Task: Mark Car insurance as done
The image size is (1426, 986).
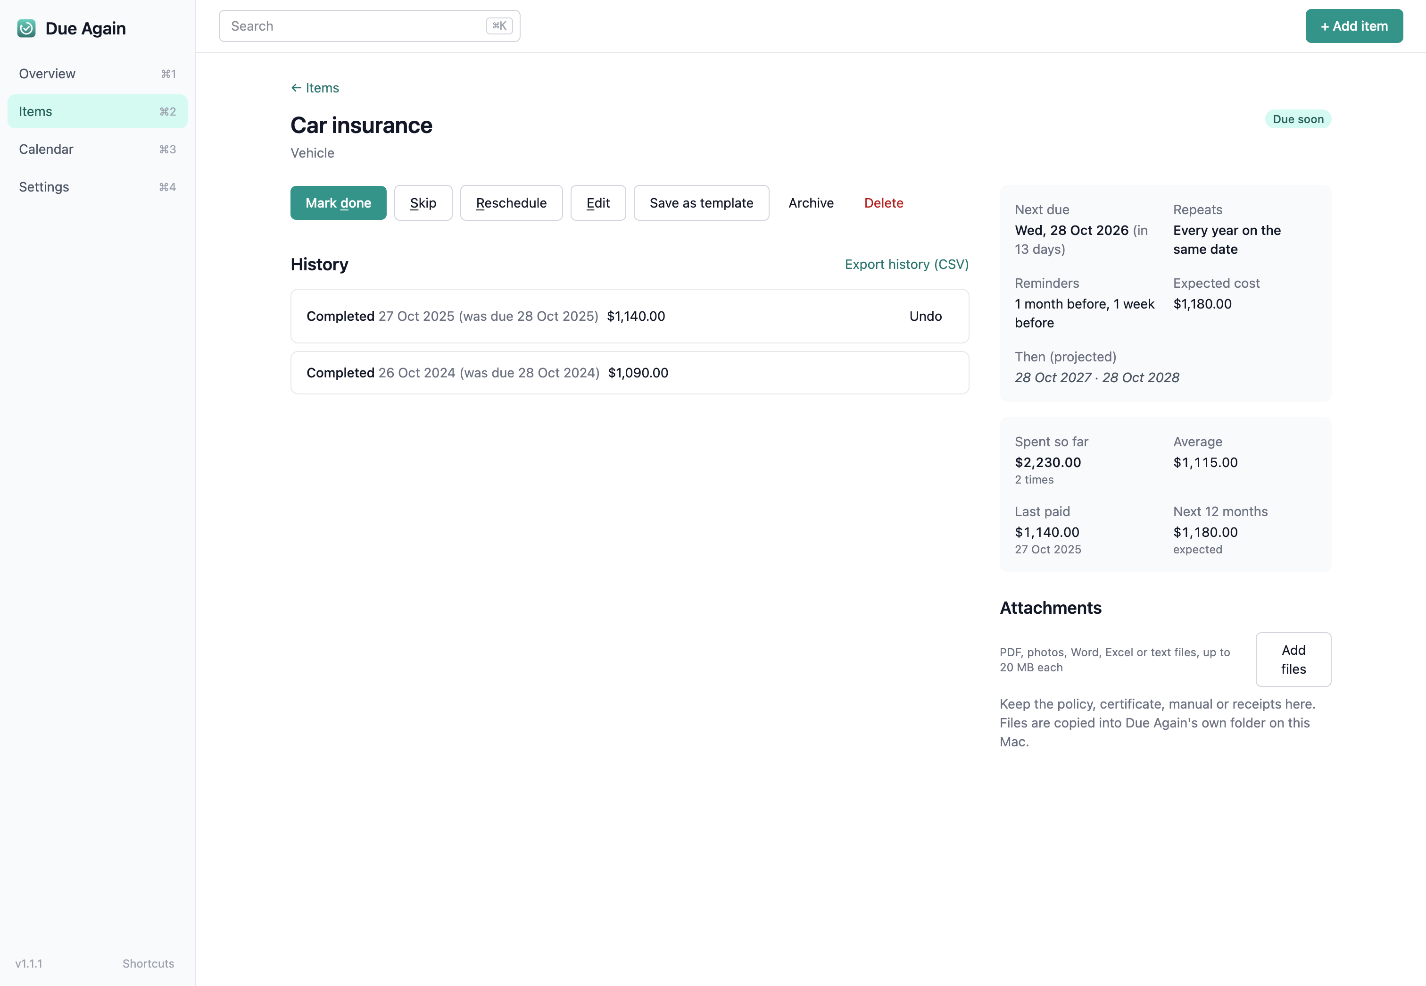Action: pos(339,203)
